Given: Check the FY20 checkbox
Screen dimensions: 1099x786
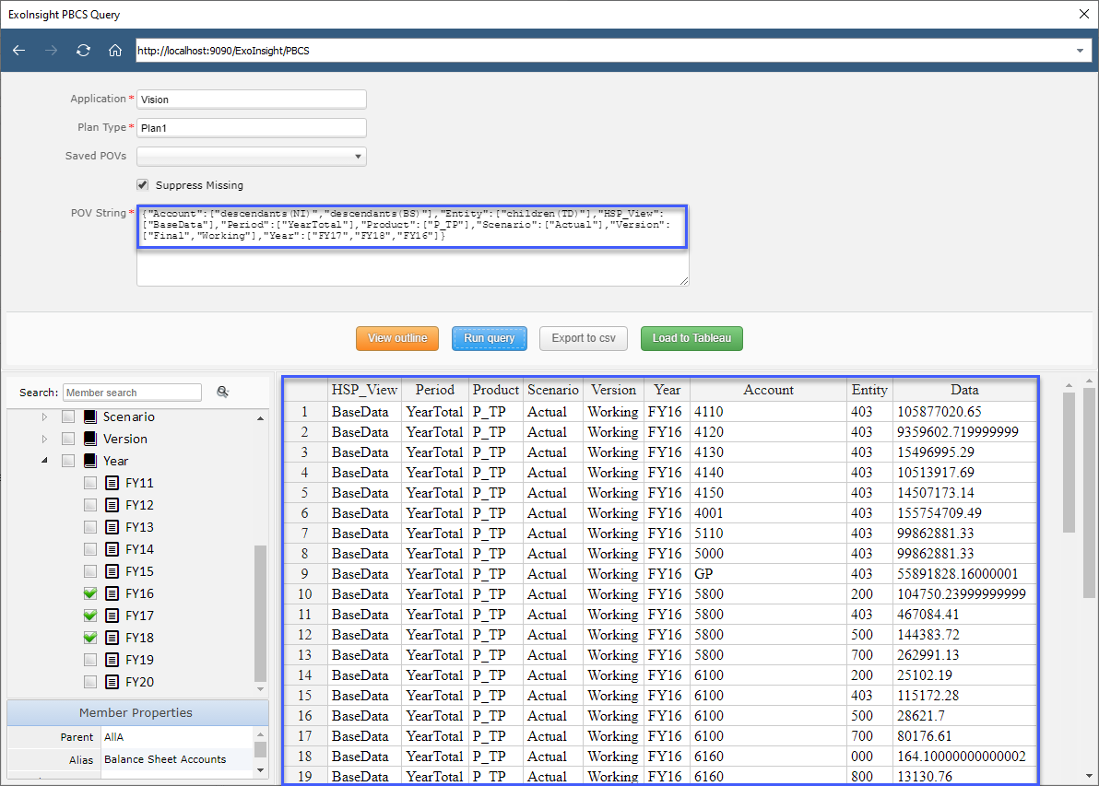Looking at the screenshot, I should point(90,682).
